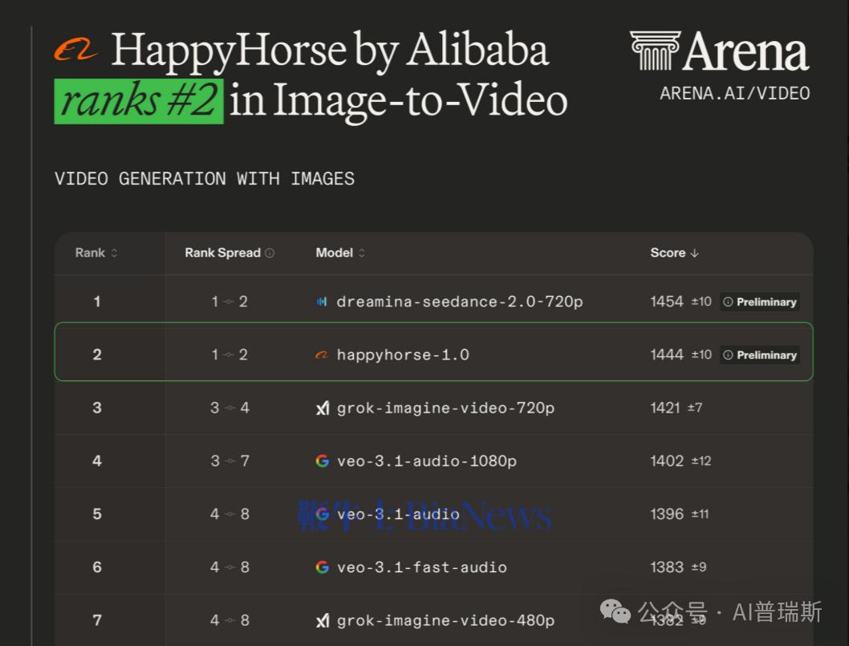Open the happyhorse-1.0 model entry
Image resolution: width=849 pixels, height=646 pixels.
pos(403,355)
